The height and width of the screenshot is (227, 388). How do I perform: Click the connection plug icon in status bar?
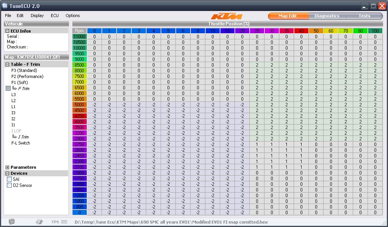point(39,222)
